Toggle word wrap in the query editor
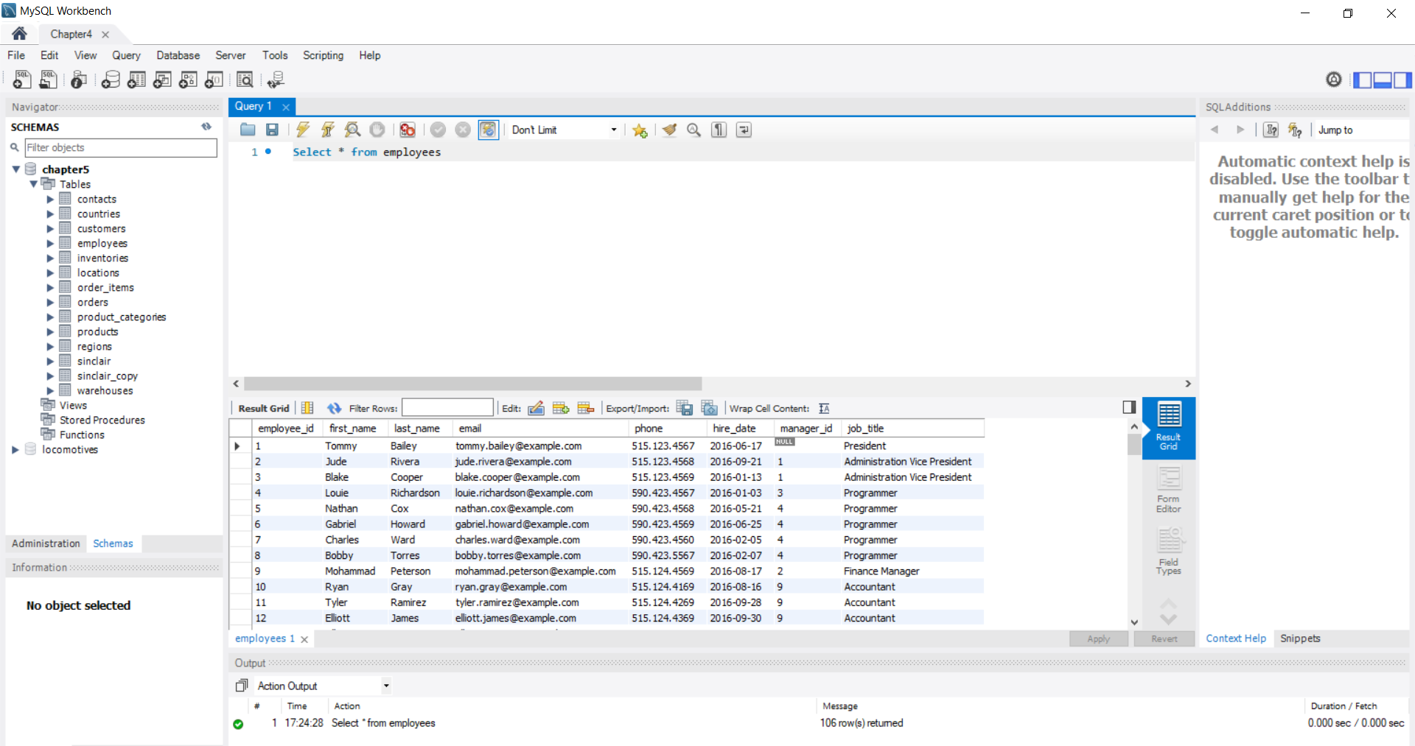 point(744,130)
